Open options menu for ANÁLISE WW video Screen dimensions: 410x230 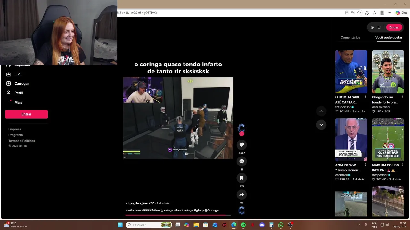[365, 165]
